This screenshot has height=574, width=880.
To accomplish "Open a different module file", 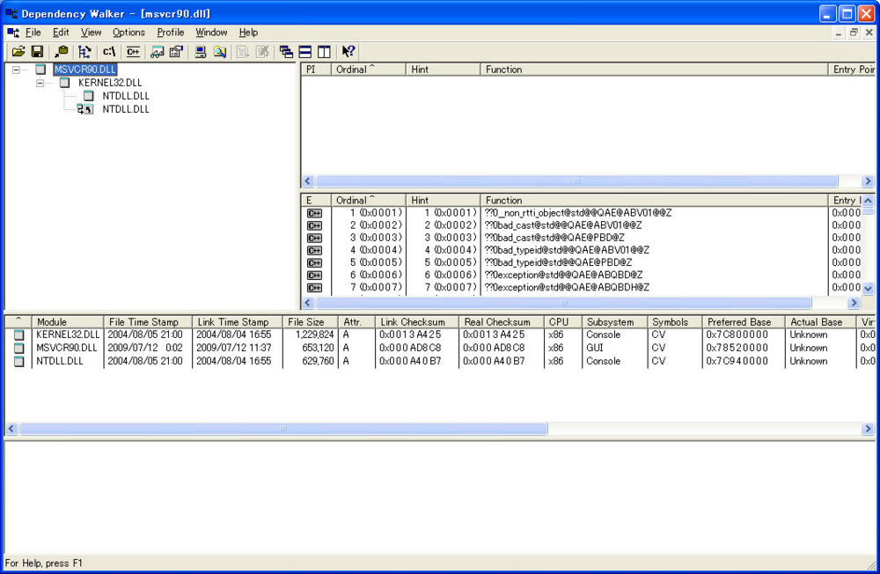I will pyautogui.click(x=18, y=51).
